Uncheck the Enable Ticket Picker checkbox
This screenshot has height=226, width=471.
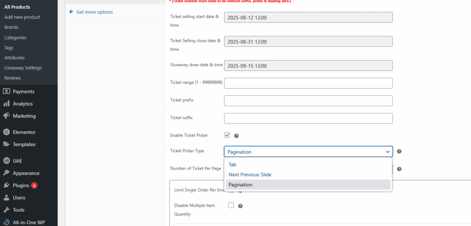[227, 135]
